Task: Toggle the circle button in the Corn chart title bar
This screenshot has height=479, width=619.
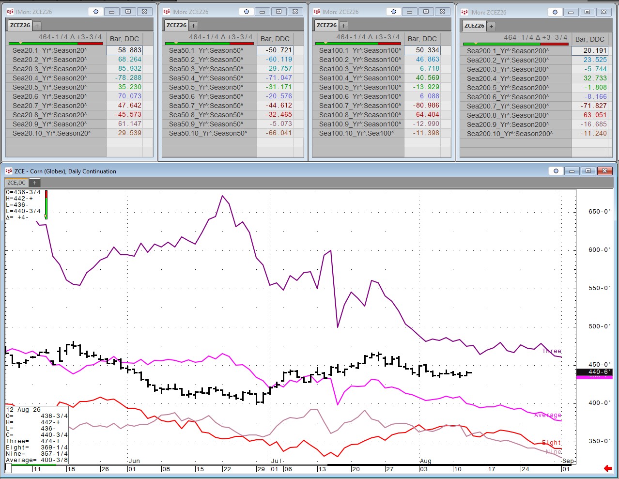Action: (x=556, y=171)
